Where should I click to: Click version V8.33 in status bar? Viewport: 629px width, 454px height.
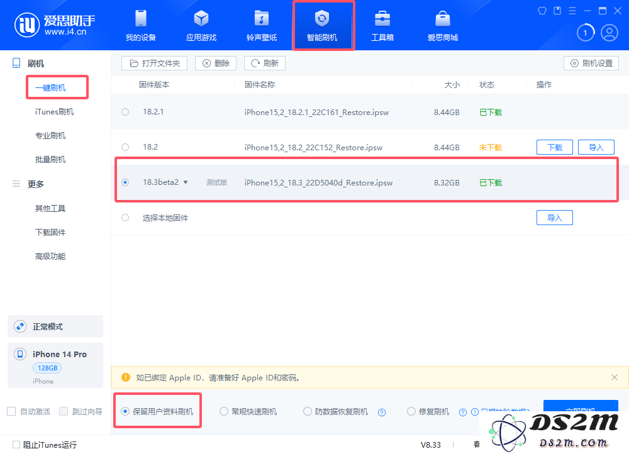coord(430,445)
